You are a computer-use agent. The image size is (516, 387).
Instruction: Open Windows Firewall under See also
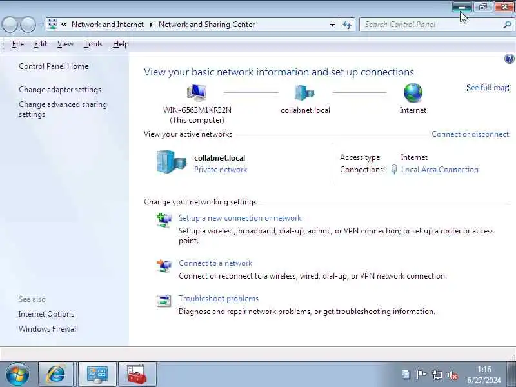click(48, 329)
